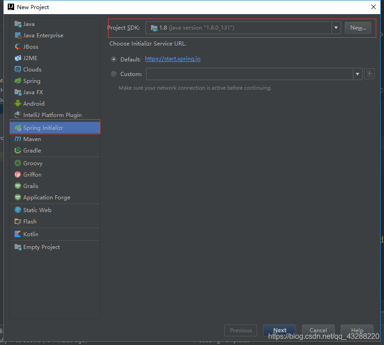Click the IntelliJ Platform Plugin icon
This screenshot has height=345, width=384.
[18, 115]
